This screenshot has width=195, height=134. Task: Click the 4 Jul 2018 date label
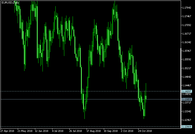pyautogui.click(x=58, y=131)
